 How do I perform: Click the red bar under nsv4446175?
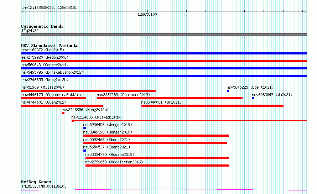pyautogui.click(x=53, y=98)
